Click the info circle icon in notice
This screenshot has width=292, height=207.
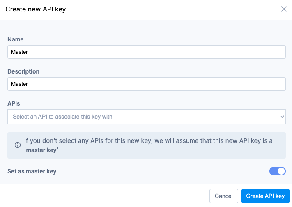(18, 145)
